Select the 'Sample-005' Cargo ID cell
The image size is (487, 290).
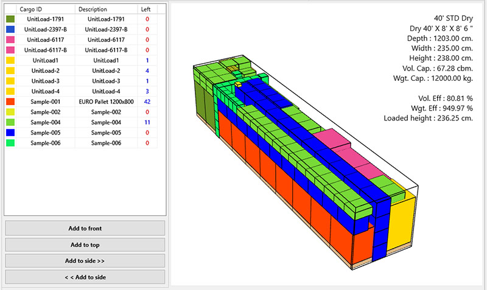(45, 133)
